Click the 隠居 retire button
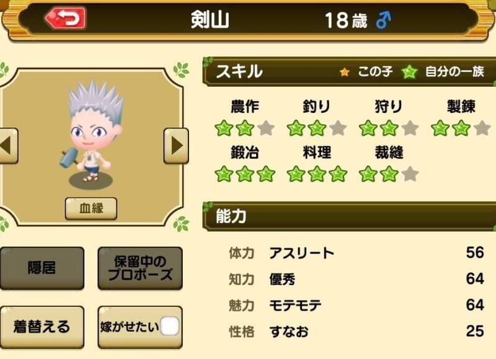 pyautogui.click(x=42, y=268)
